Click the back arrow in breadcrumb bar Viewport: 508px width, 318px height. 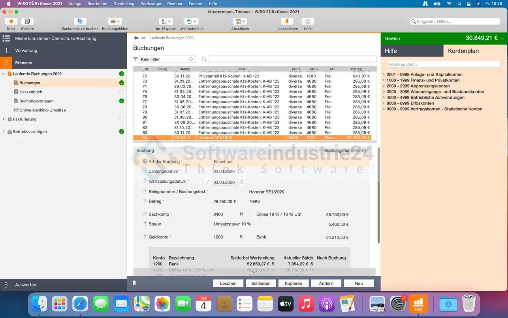tap(136, 38)
